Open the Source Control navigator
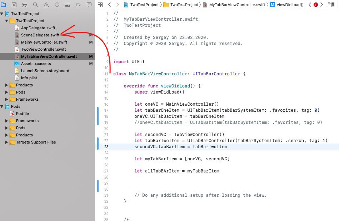The width and height of the screenshot is (339, 221). point(14,5)
